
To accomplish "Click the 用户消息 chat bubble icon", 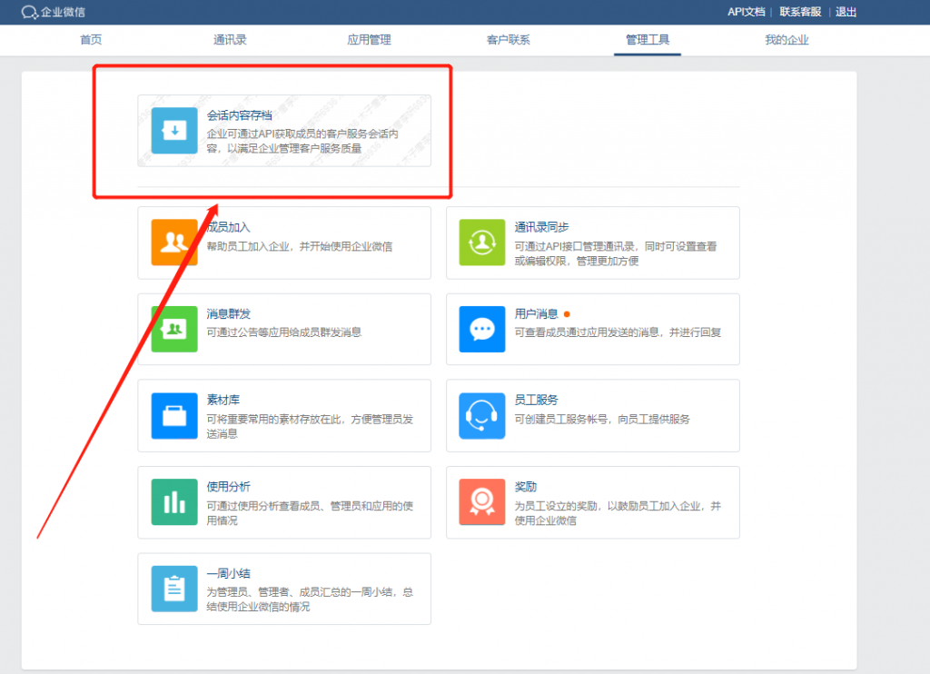I will coord(482,330).
